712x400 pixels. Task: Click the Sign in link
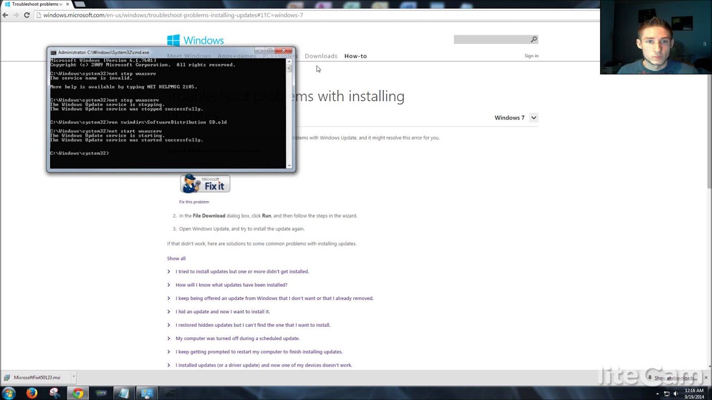[531, 56]
